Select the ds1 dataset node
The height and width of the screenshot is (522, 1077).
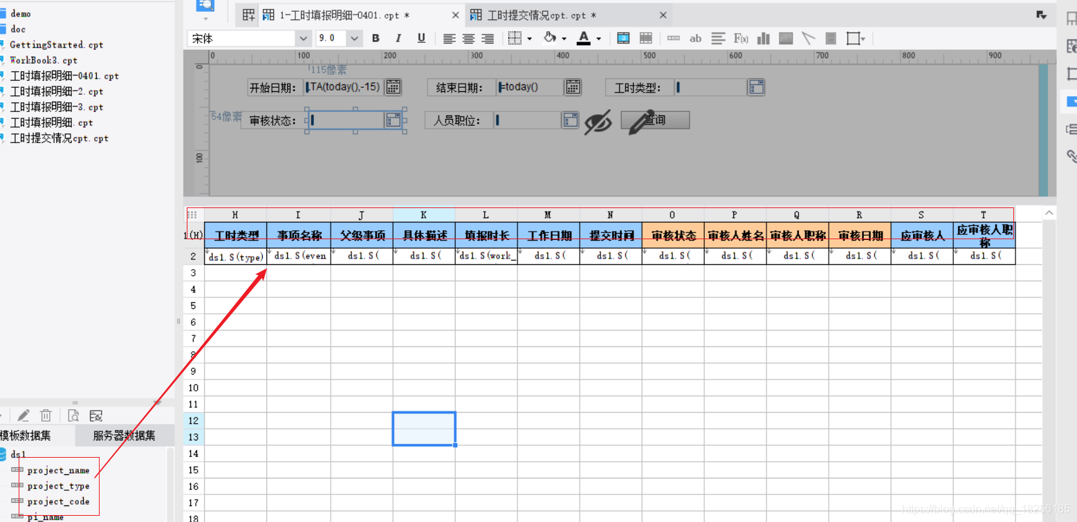tap(19, 454)
